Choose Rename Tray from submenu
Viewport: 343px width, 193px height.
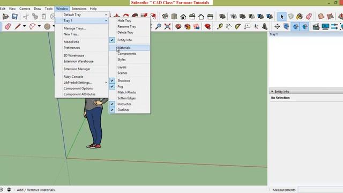(129, 26)
